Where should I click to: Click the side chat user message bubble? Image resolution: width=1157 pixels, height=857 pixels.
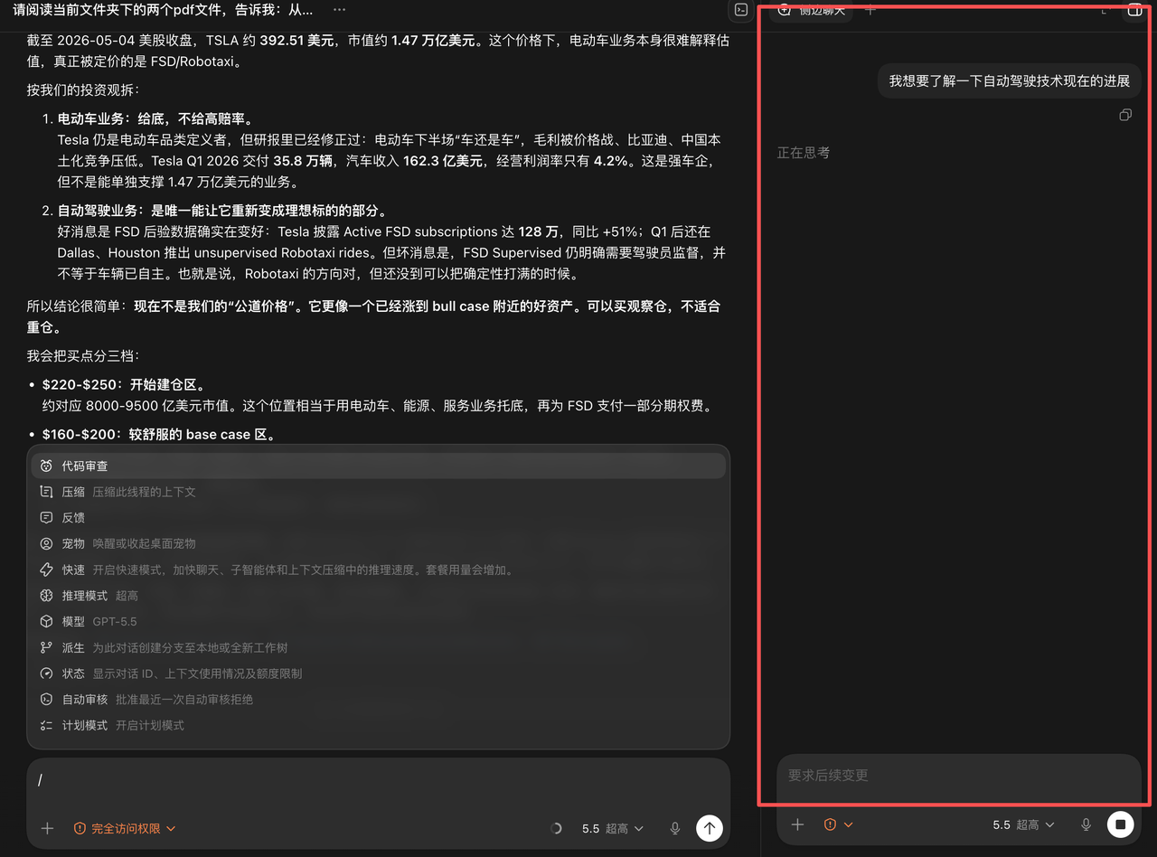tap(1010, 80)
